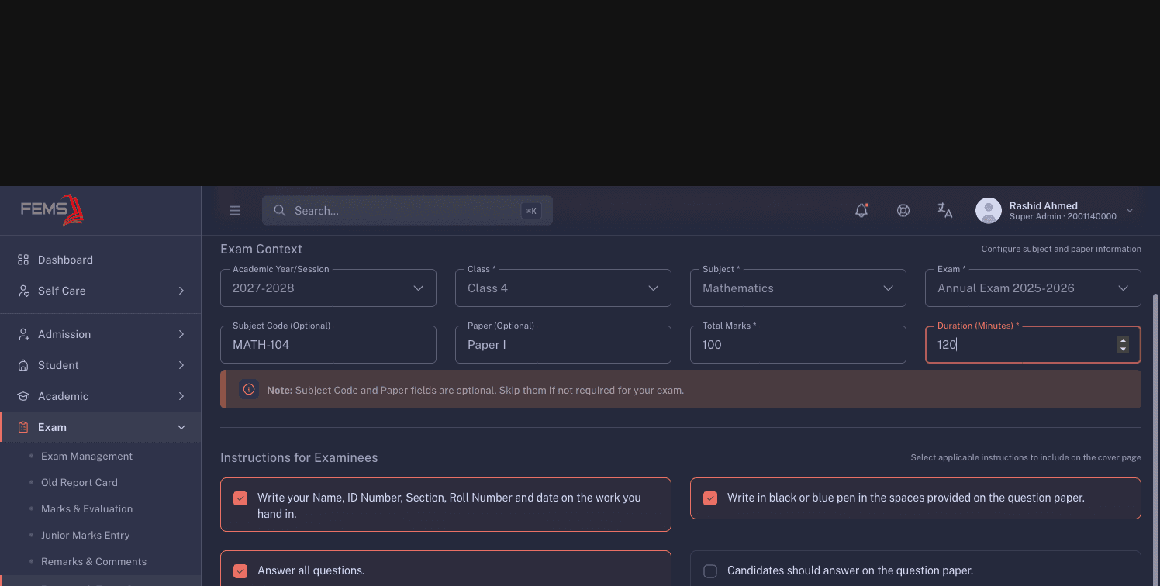Click the search magnifier icon
The height and width of the screenshot is (586, 1160).
280,211
